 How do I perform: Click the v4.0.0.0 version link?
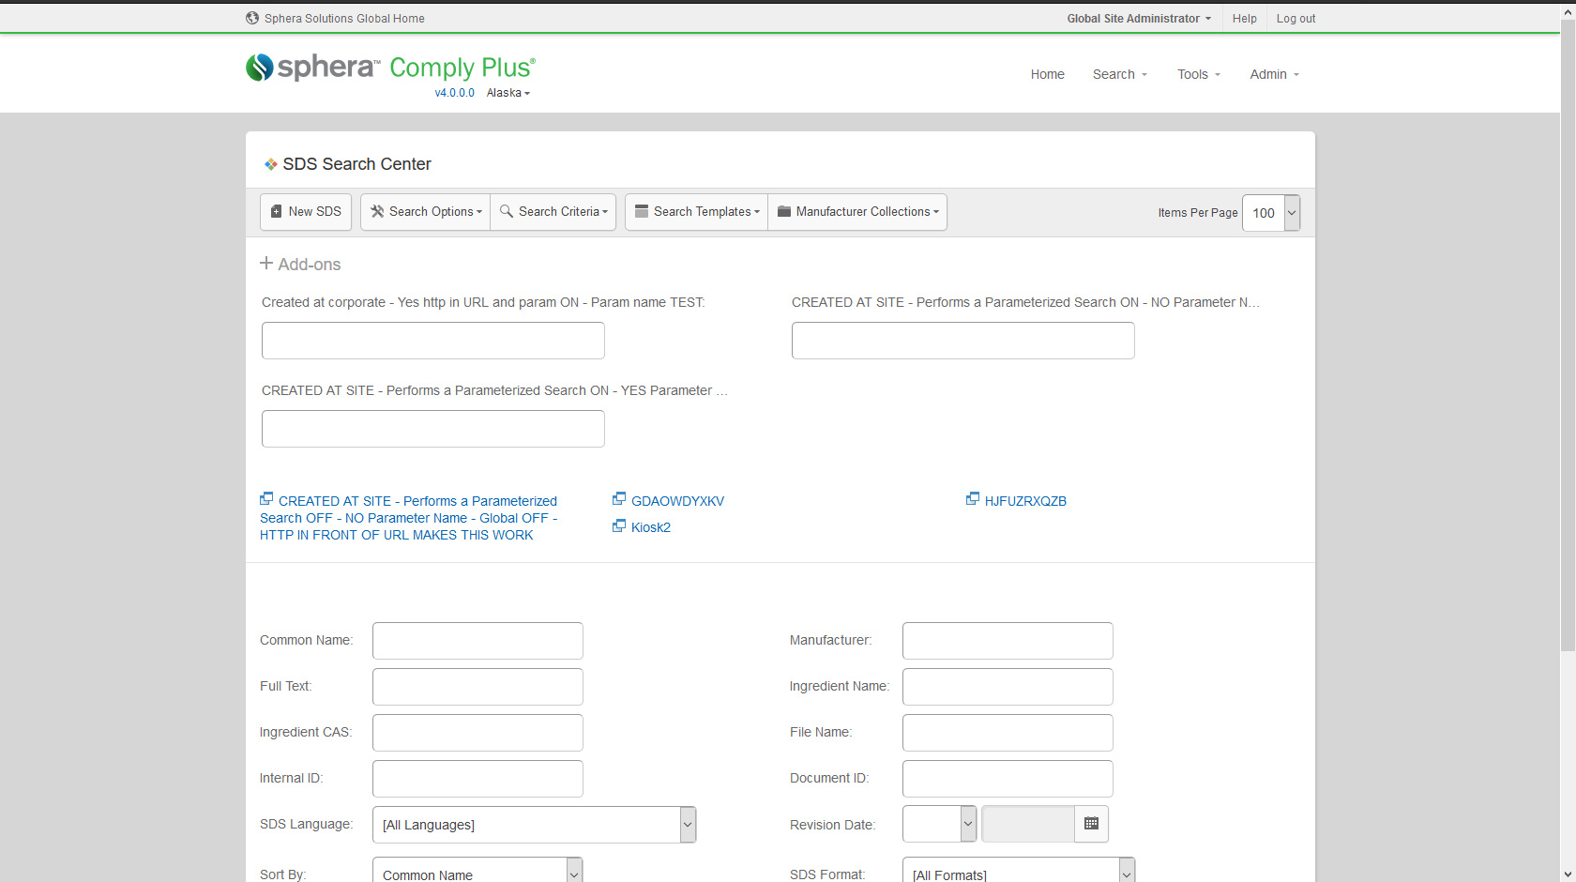[x=455, y=93]
